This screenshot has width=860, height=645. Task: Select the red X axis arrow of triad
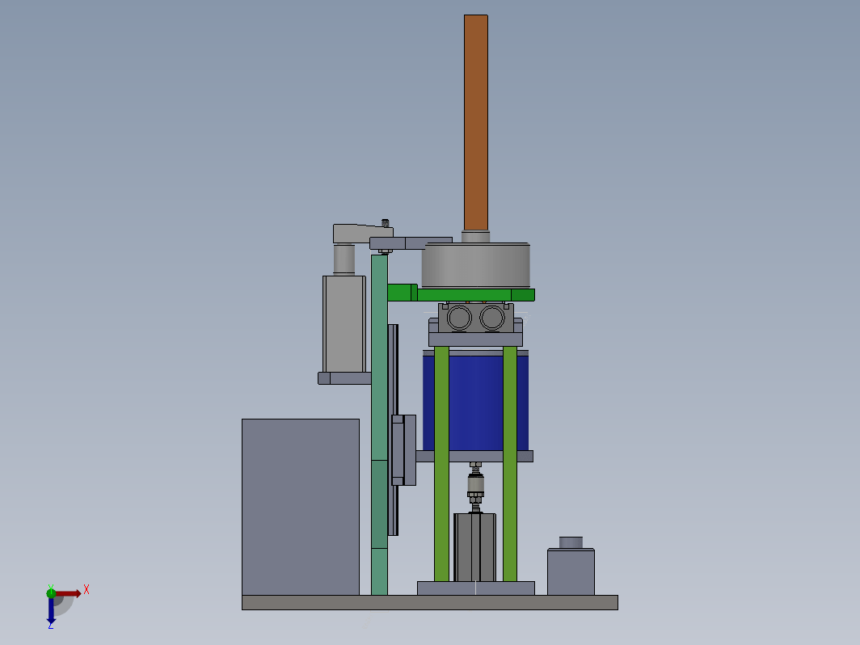[x=67, y=593]
